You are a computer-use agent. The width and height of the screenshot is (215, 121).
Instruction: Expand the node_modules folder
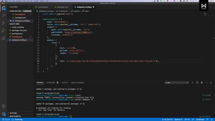18,27
